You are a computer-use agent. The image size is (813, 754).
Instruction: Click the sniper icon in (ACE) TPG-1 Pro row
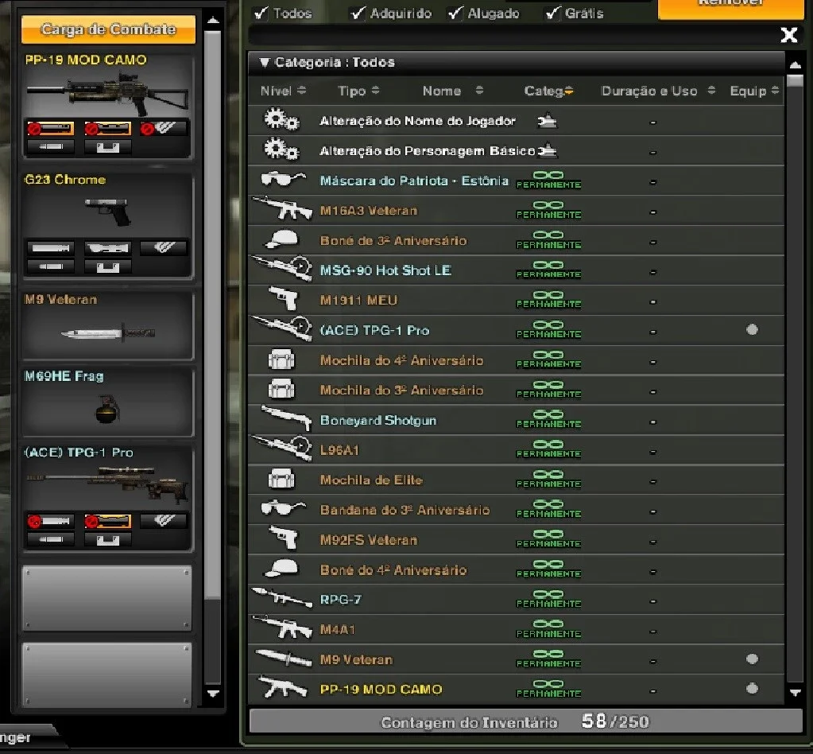point(282,329)
